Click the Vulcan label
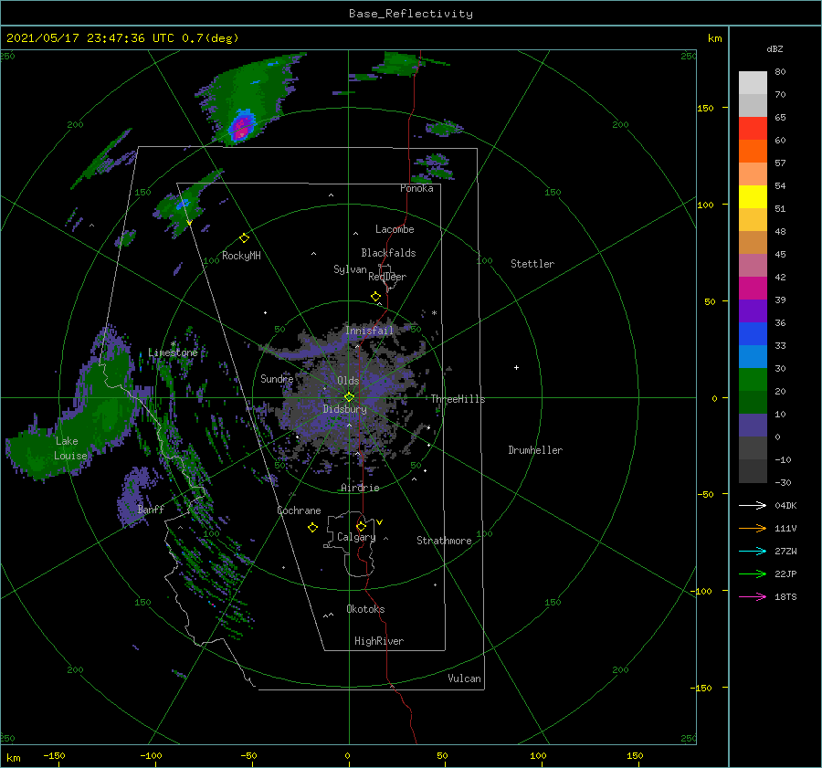Screen dimensions: 822x768 464,679
